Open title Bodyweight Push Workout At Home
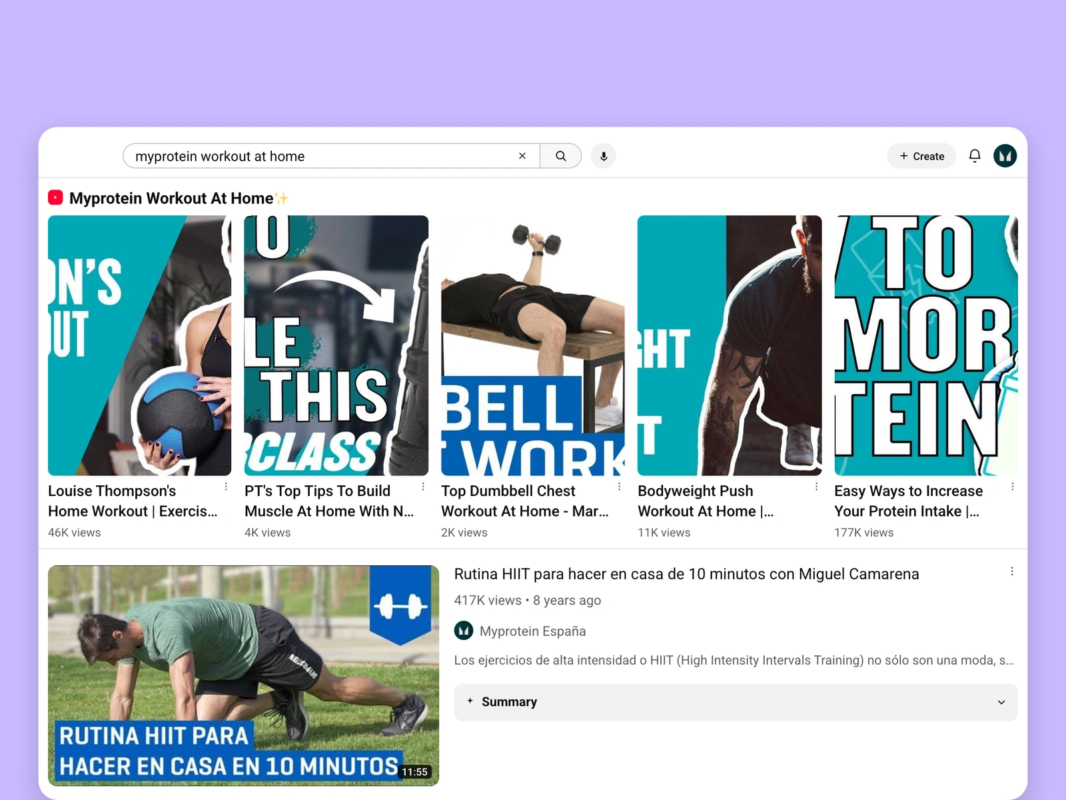 point(706,501)
